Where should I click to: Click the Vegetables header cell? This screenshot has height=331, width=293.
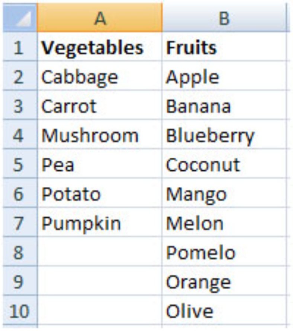tap(100, 47)
